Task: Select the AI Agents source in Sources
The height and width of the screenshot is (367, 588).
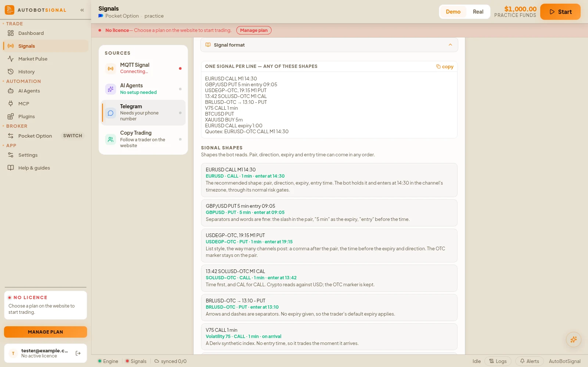Action: click(143, 89)
